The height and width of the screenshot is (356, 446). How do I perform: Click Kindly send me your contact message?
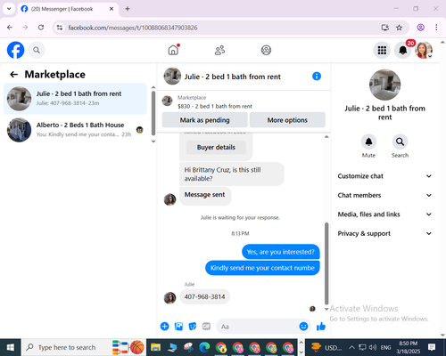click(262, 268)
